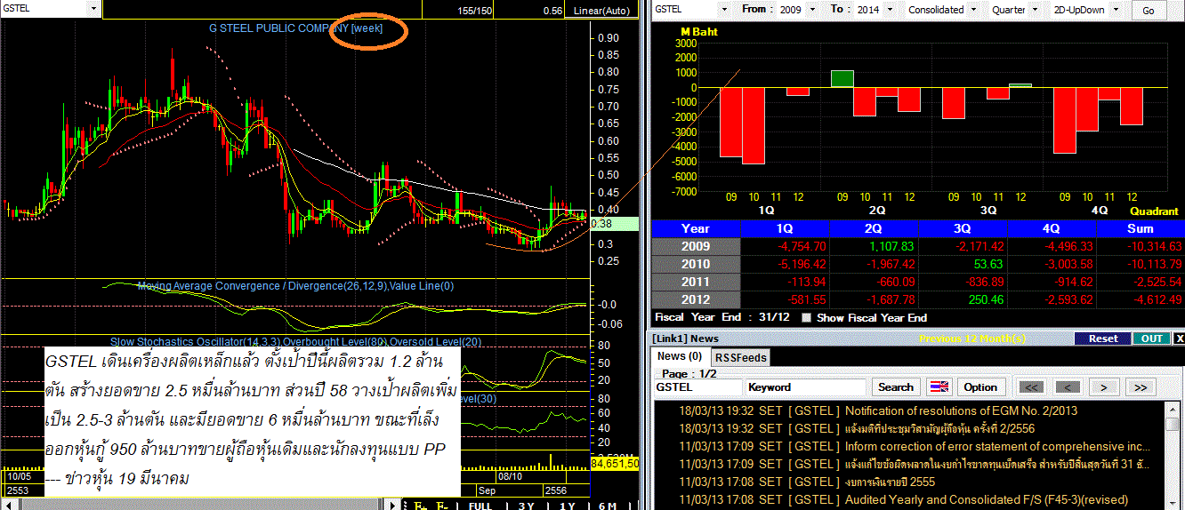Click the 'Previous 12 Month(s)' label
Screen dimensions: 1185x510
971,339
